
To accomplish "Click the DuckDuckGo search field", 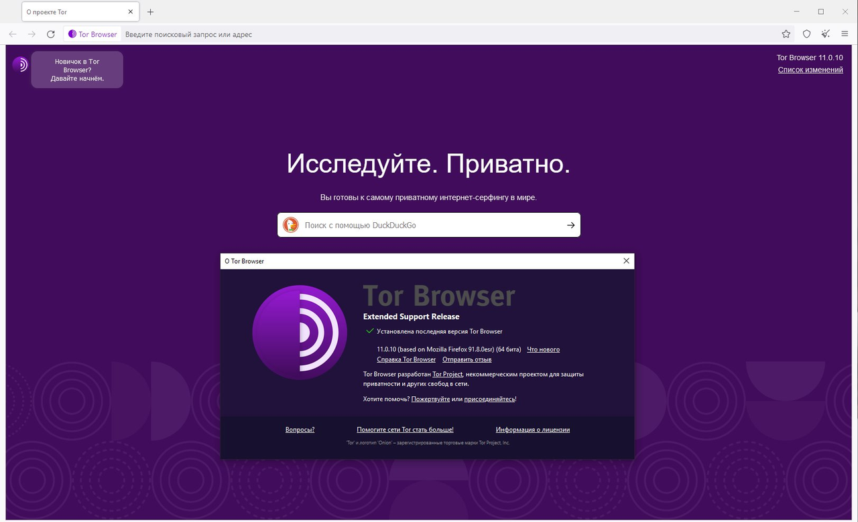I will 429,225.
